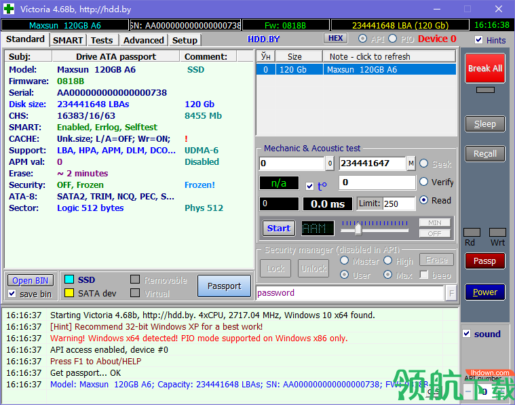The width and height of the screenshot is (515, 405).
Task: Select the Read test mode radio
Action: point(423,199)
